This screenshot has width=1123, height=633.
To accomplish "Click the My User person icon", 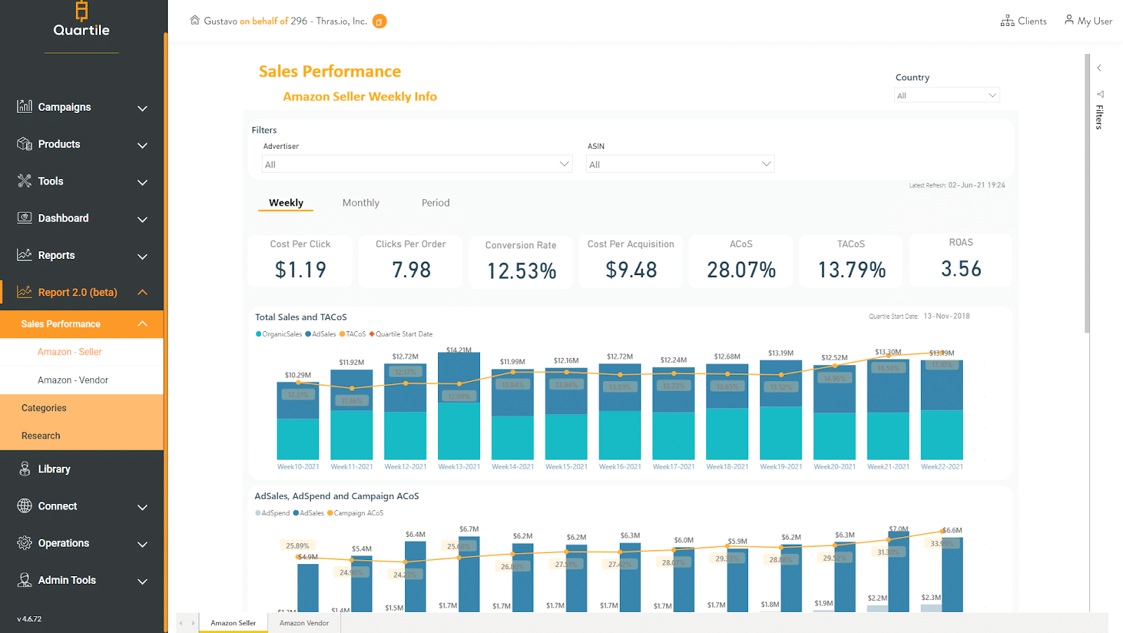I will (x=1069, y=20).
